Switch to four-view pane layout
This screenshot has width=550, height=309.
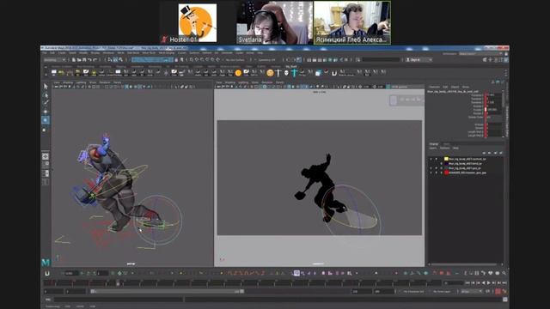coord(46,164)
